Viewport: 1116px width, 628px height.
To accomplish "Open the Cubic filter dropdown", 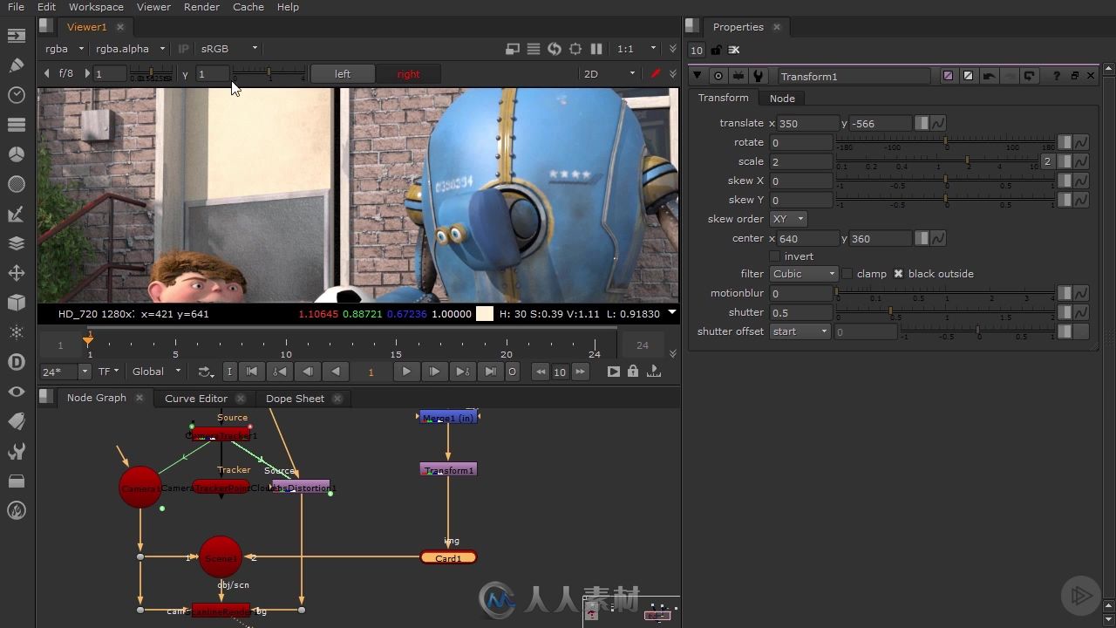I will (804, 274).
